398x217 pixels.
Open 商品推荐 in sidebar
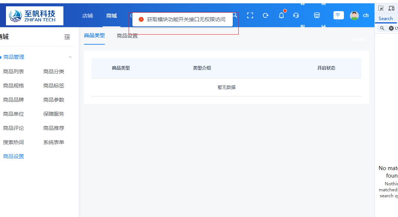(x=54, y=128)
